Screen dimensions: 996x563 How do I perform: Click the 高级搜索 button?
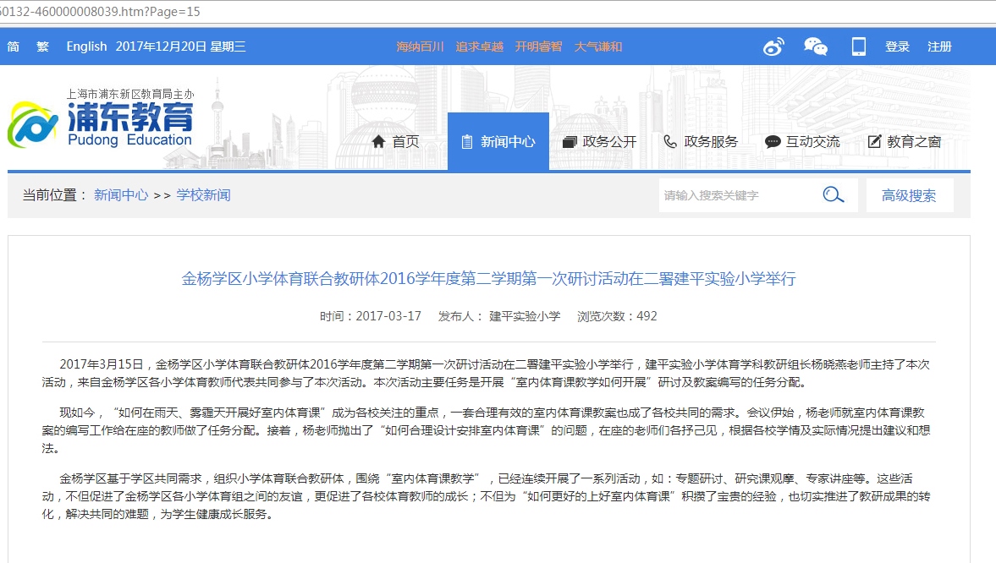click(x=909, y=195)
